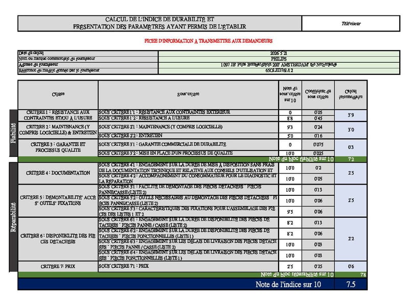This screenshot has width=409, height=306.
Task: Click sous-critère 1.2 résistance à l'usure
Action: pyautogui.click(x=188, y=118)
